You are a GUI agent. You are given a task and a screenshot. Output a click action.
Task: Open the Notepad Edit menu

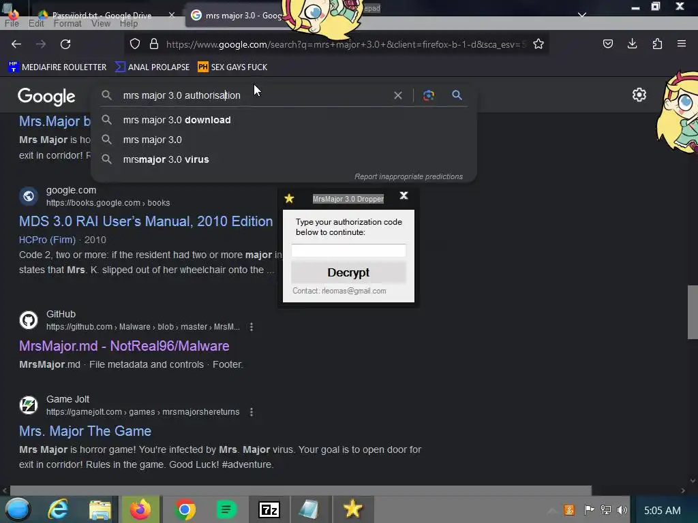pyautogui.click(x=36, y=24)
